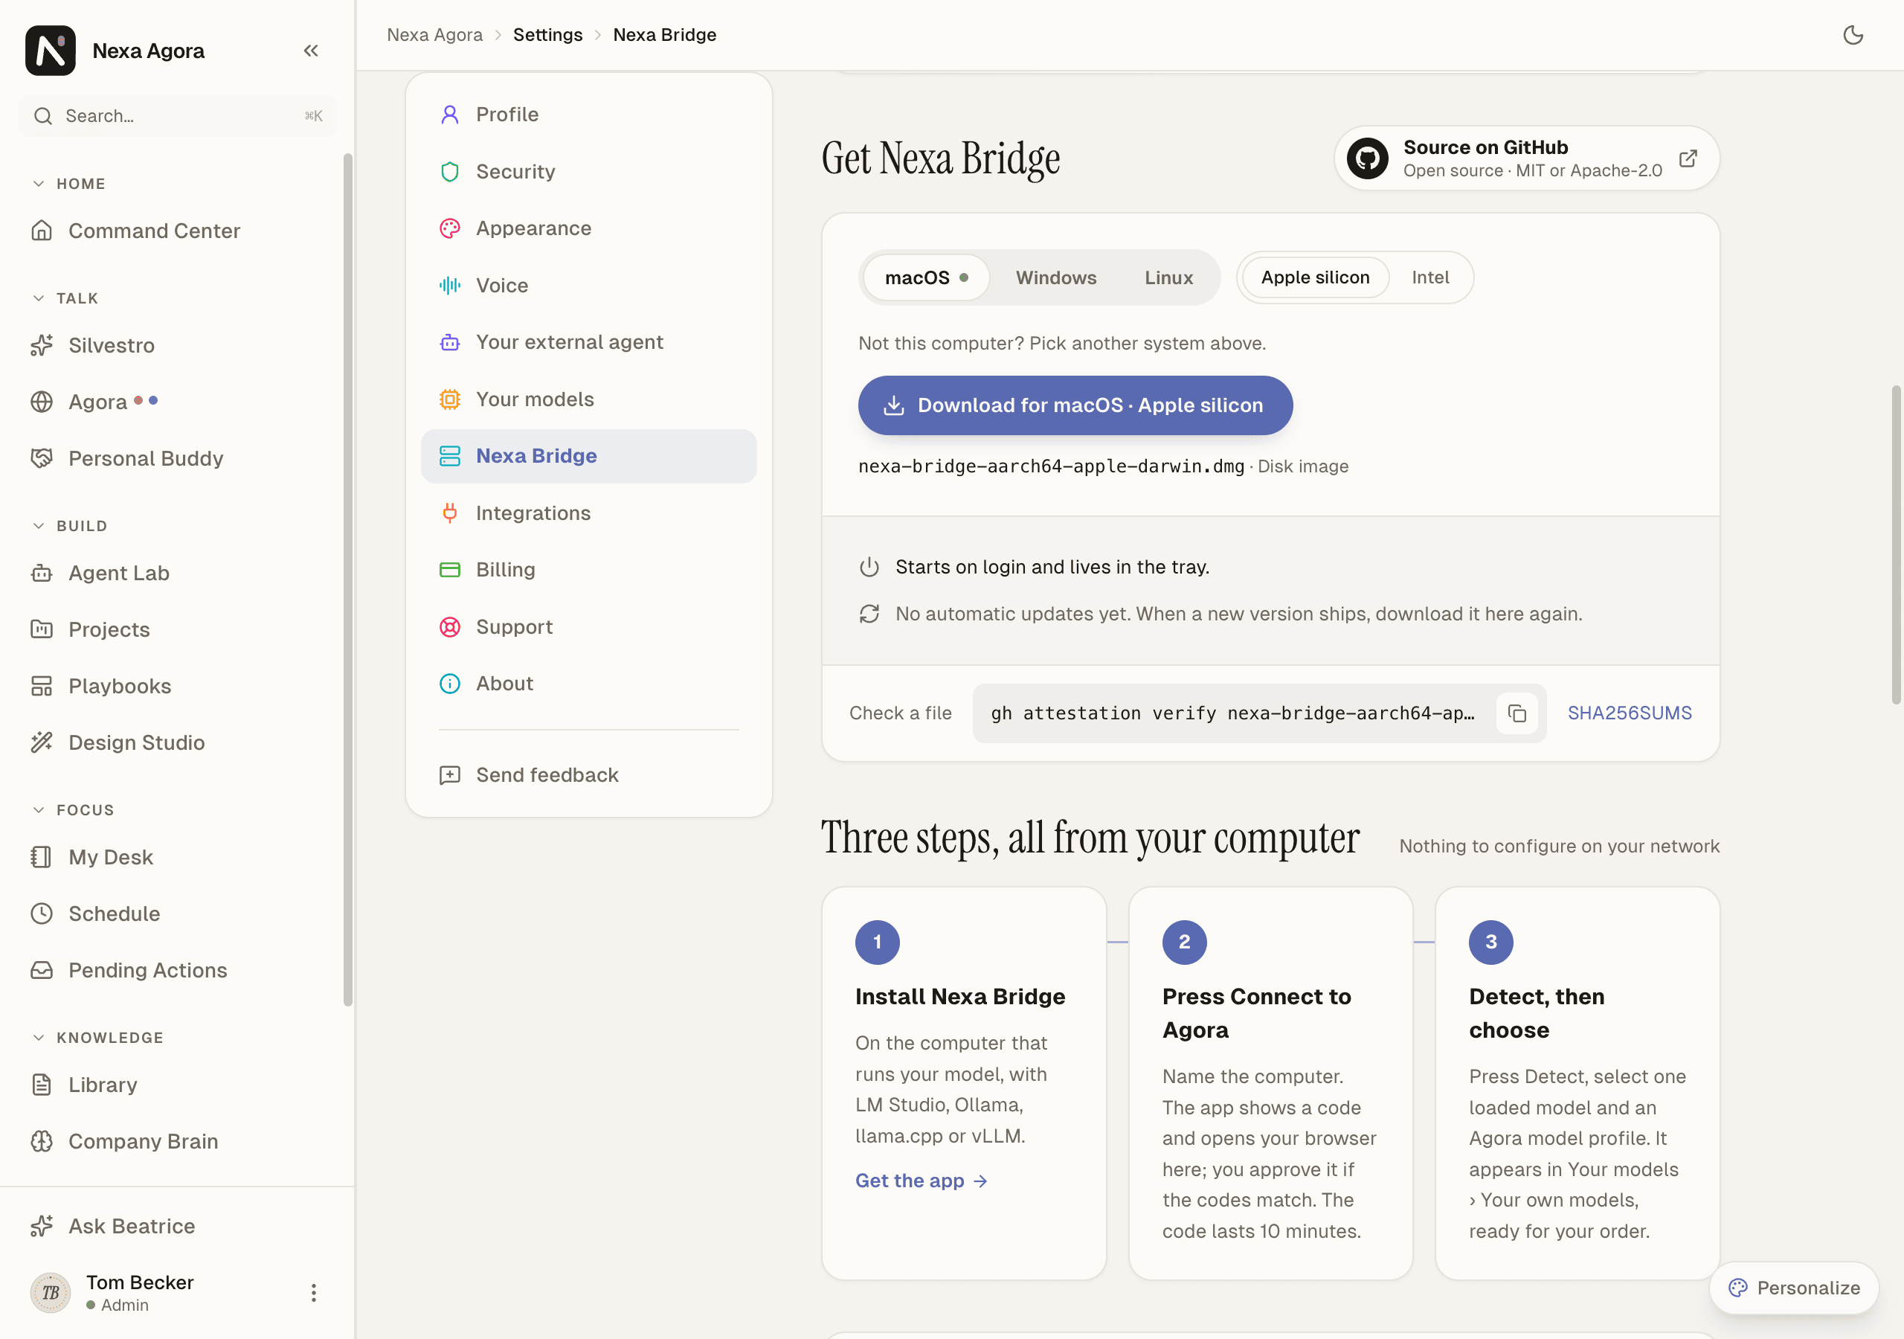Choose Apple silicon architecture
The height and width of the screenshot is (1339, 1904).
point(1315,278)
